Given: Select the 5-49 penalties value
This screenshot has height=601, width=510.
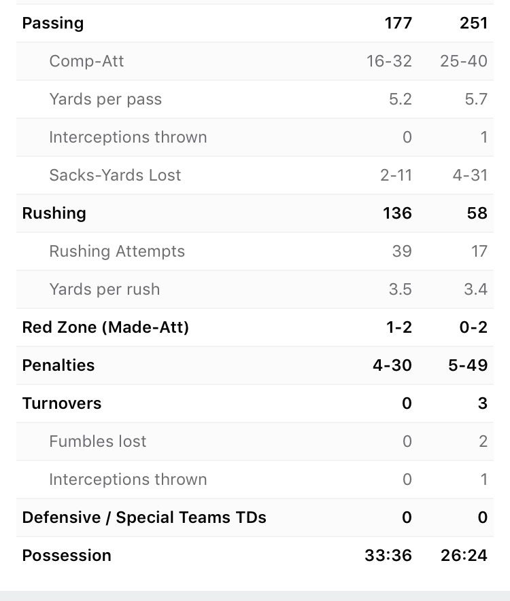Looking at the screenshot, I should pyautogui.click(x=468, y=365).
